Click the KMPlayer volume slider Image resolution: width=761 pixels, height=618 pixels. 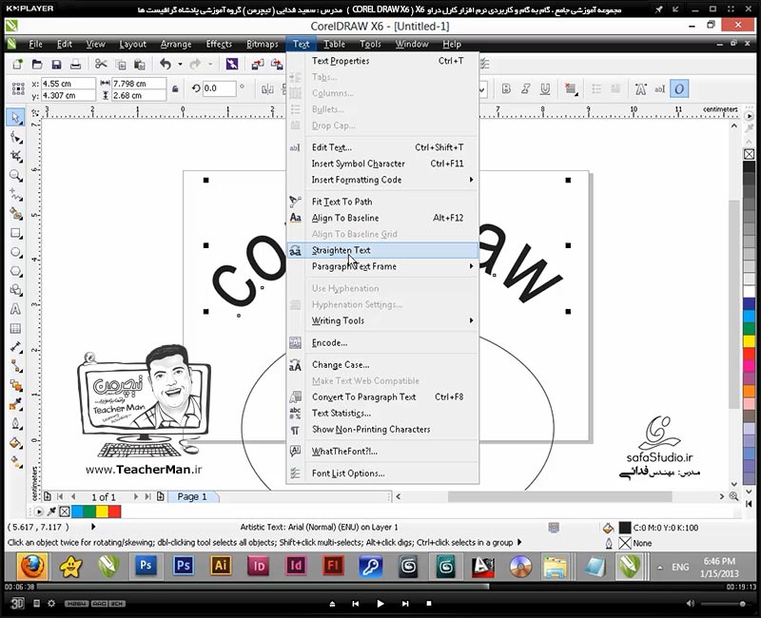[725, 604]
